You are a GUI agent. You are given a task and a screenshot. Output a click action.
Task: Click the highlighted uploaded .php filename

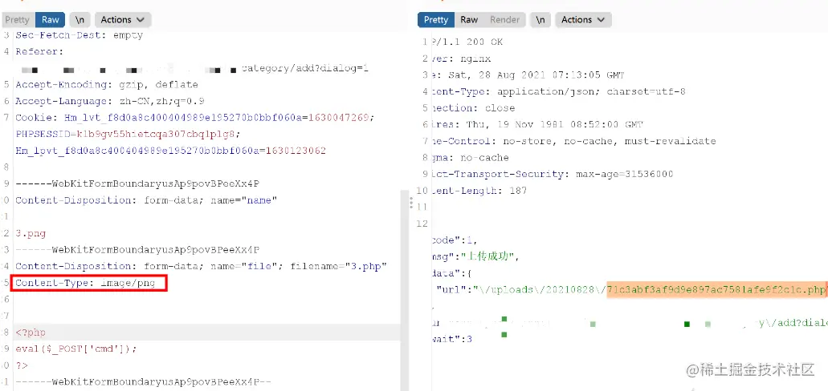[x=716, y=289]
